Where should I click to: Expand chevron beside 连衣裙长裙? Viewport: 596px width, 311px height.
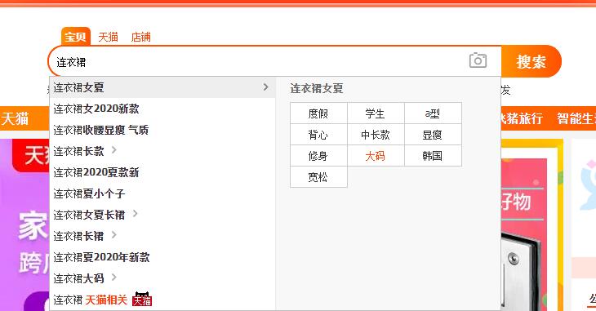pyautogui.click(x=114, y=235)
